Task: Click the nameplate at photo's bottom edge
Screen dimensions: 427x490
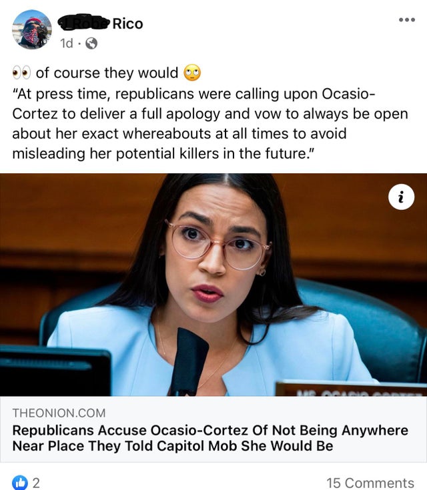Action: tap(351, 388)
